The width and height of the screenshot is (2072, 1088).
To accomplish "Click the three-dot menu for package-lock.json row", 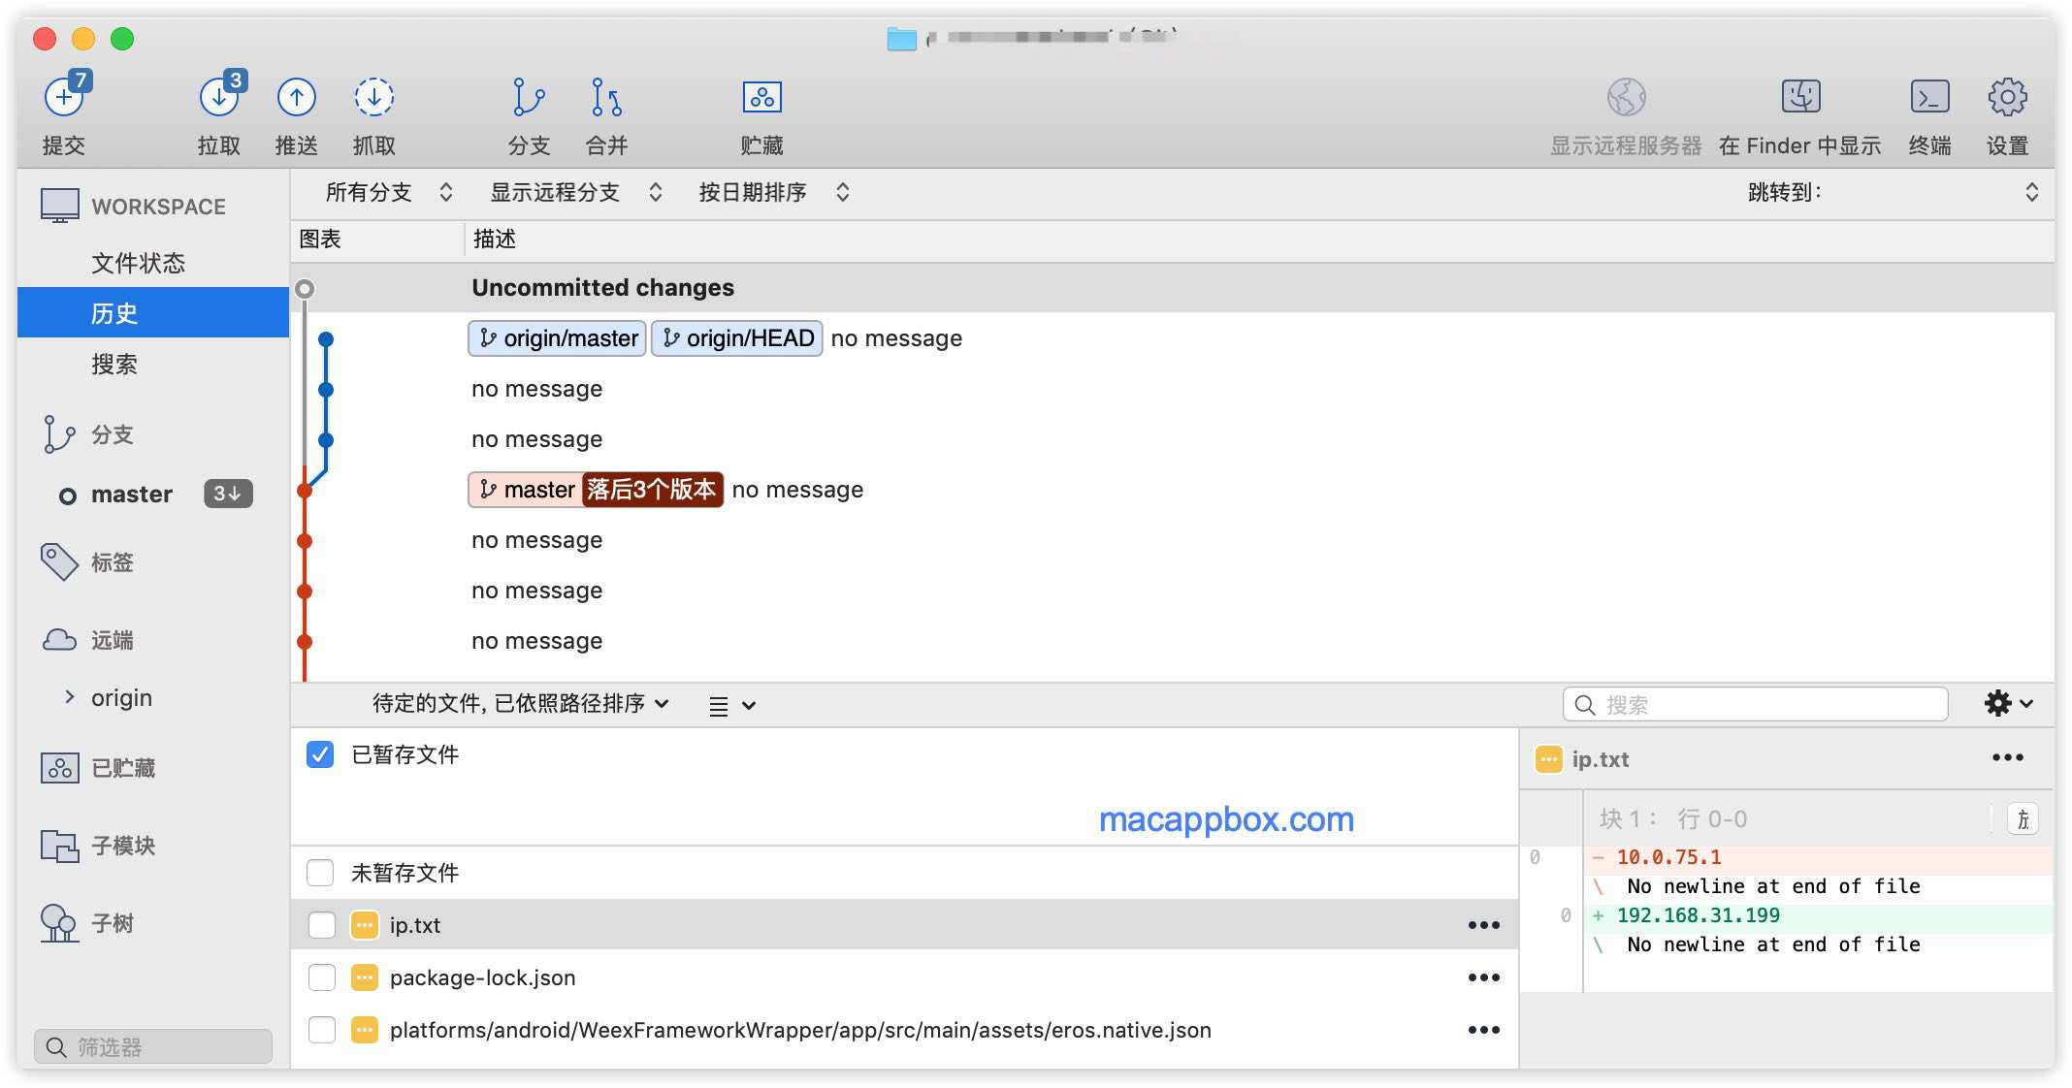I will [1483, 977].
